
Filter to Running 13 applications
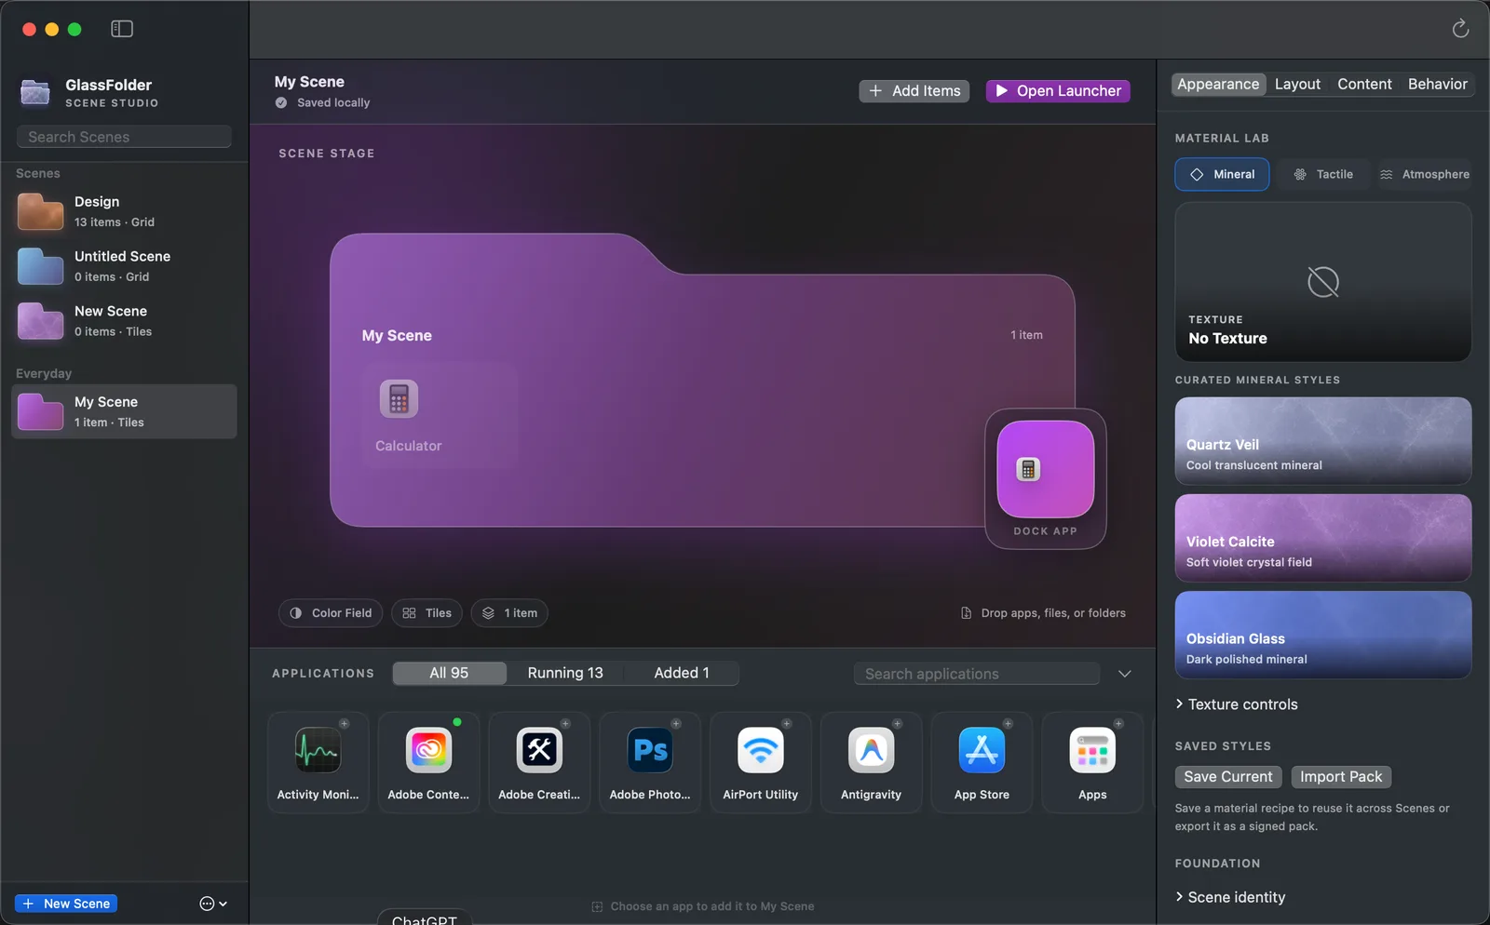click(565, 673)
